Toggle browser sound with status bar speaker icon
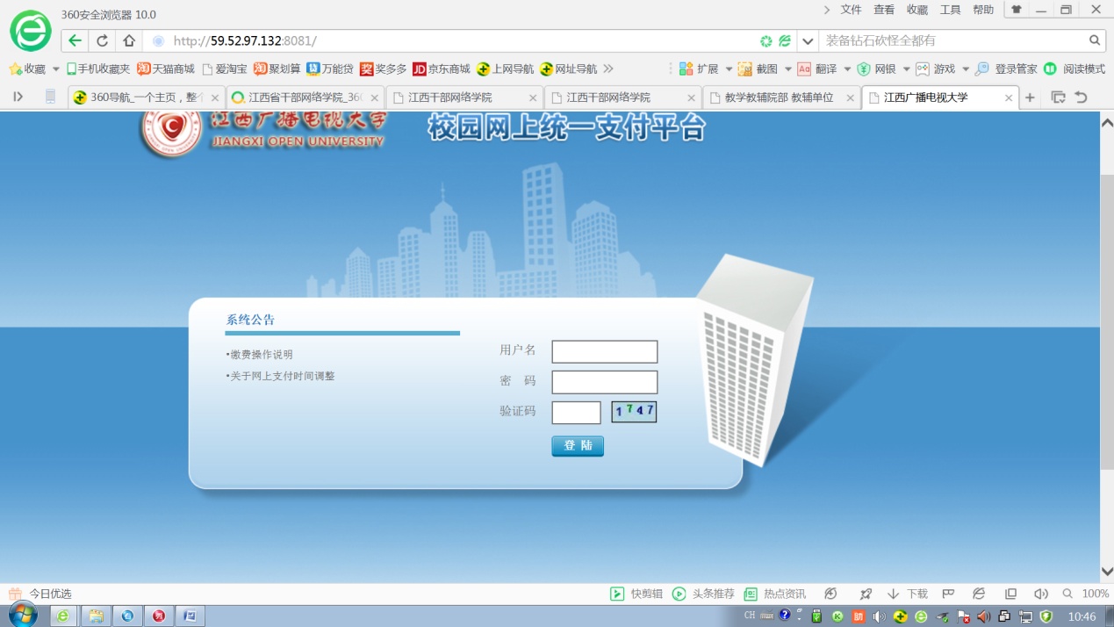Screen dimensions: 1114x627 1041,594
